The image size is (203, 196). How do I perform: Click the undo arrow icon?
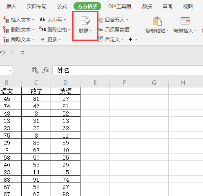pos(2,53)
